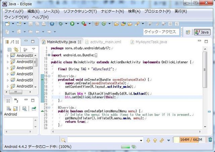
Task: Click the Collapse All icon in Package Explorer
Action: point(9,50)
